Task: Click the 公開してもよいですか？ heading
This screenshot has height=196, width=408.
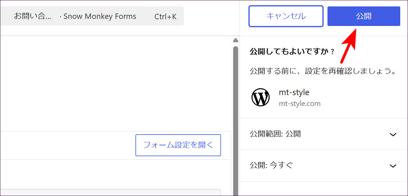Action: 292,52
